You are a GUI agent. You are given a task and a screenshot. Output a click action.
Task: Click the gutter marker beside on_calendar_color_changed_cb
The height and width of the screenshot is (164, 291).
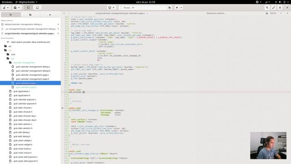(62, 108)
